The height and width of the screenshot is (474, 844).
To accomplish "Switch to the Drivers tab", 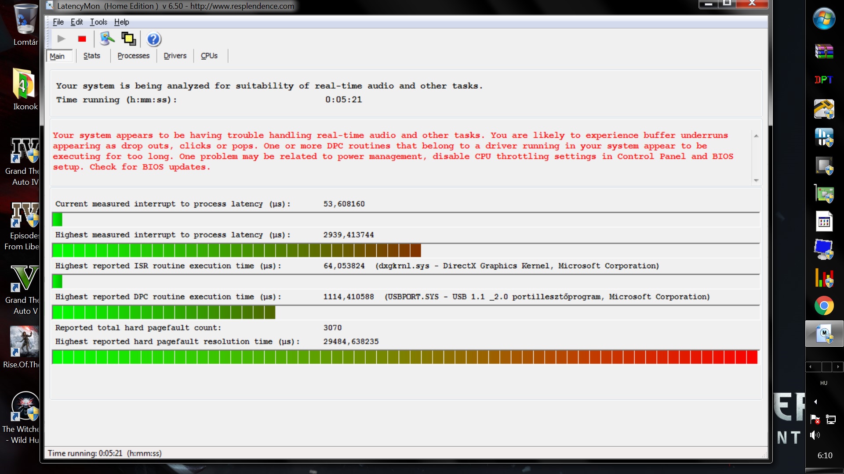I will (175, 56).
